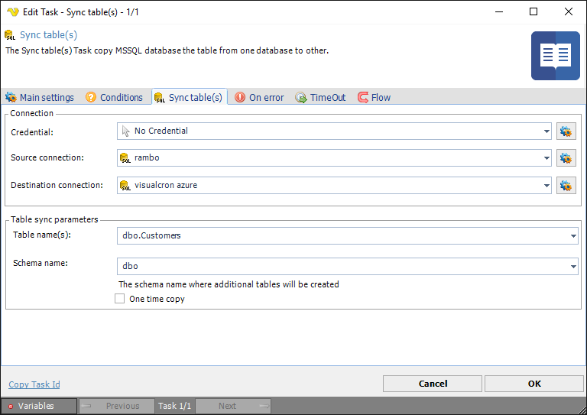
Task: Open the Source connection dropdown
Action: [x=546, y=158]
